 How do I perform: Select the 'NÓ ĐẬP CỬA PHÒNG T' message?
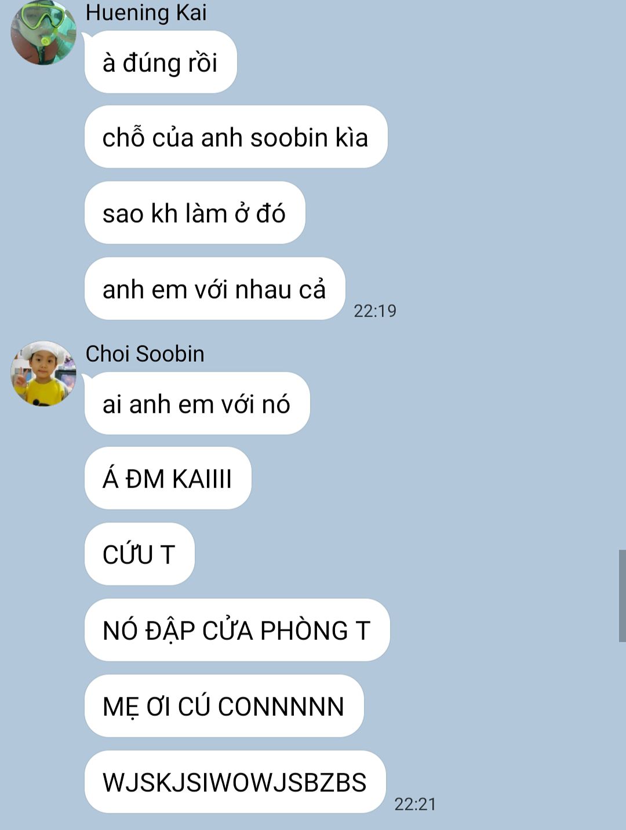237,630
